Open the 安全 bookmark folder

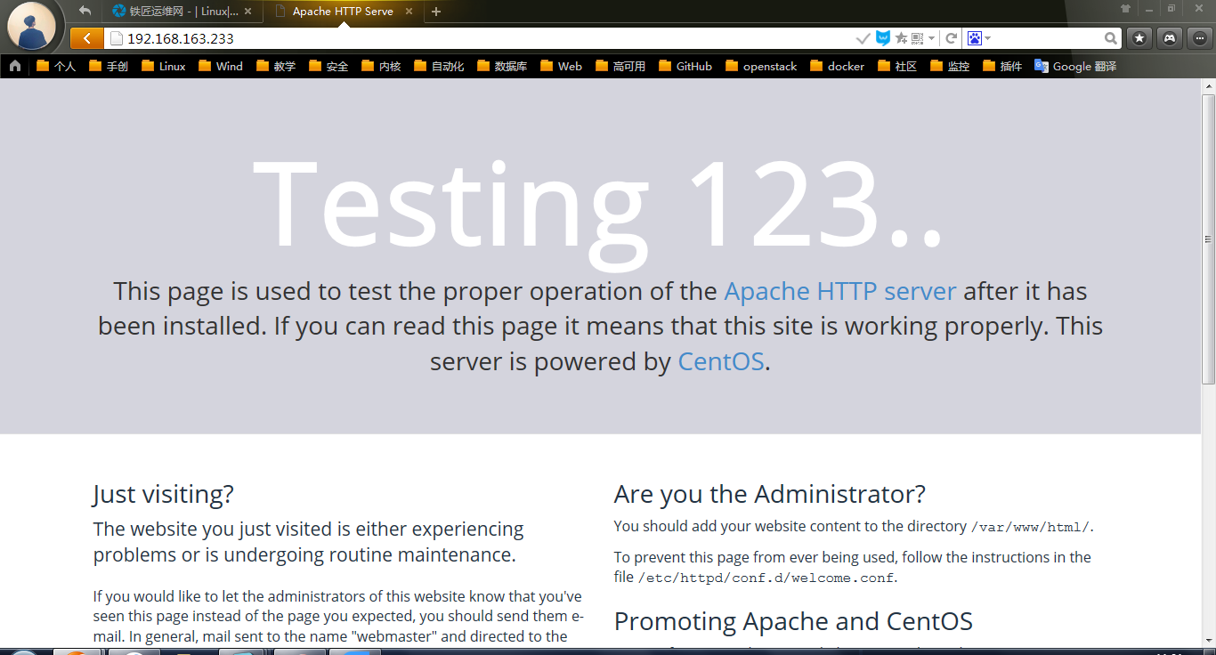point(328,66)
